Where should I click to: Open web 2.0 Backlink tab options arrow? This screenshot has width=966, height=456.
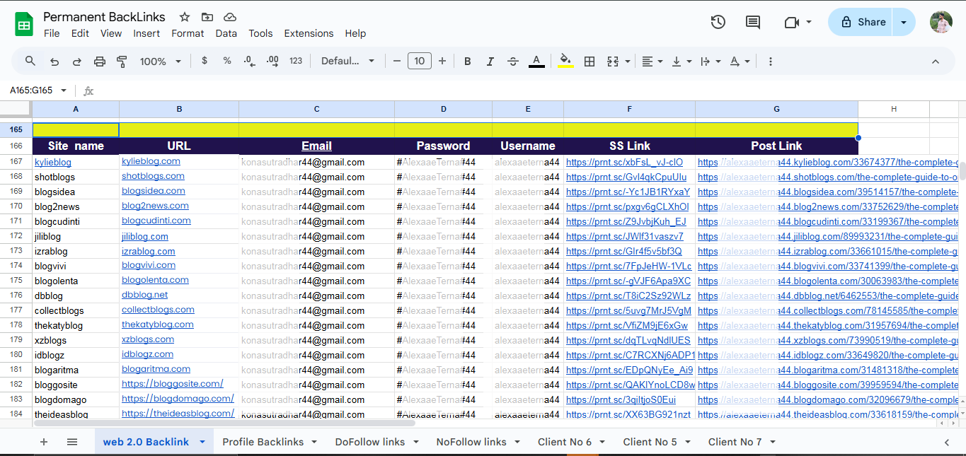point(202,442)
